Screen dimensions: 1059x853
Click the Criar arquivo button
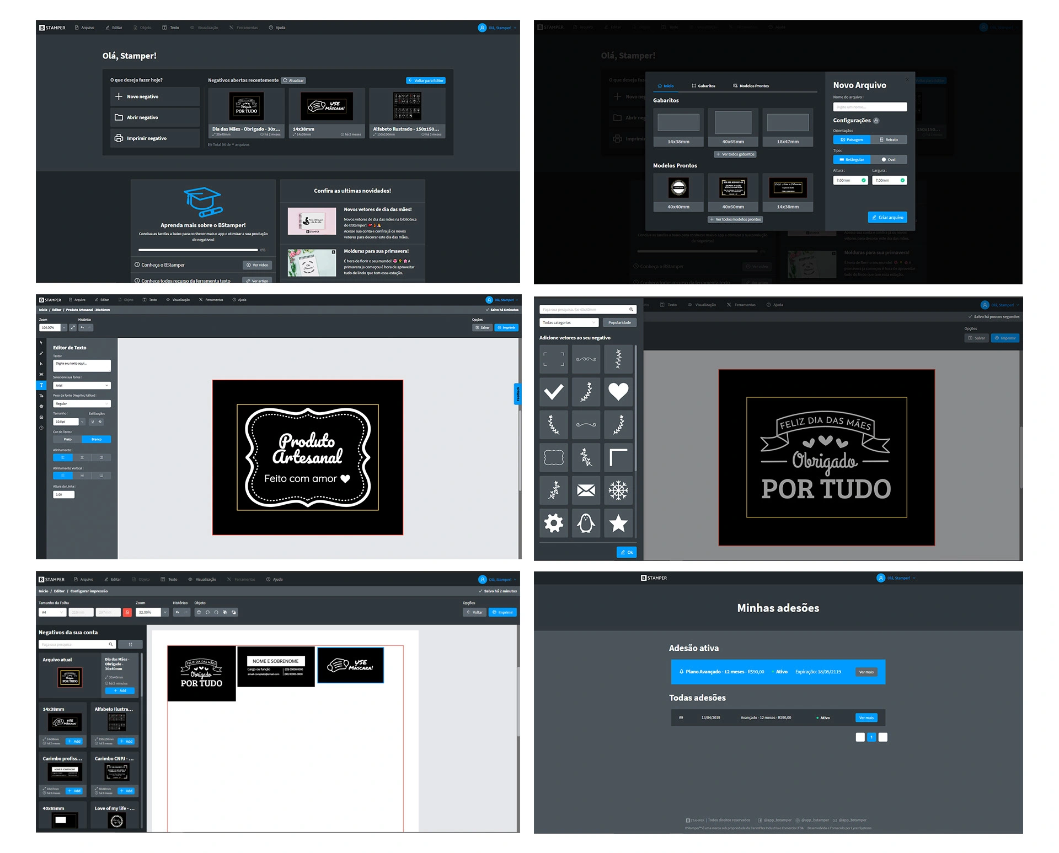click(x=887, y=217)
